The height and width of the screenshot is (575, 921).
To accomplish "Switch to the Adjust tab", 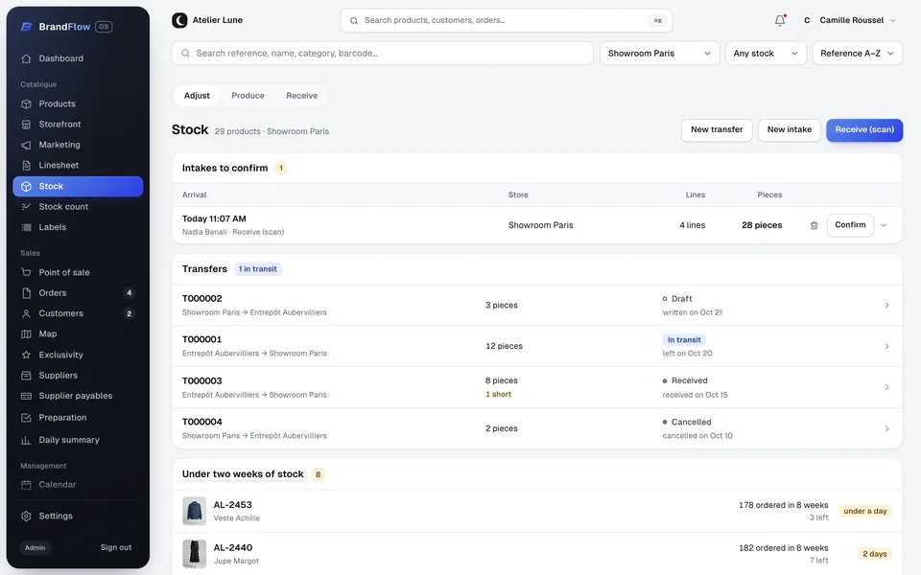I will tap(197, 96).
